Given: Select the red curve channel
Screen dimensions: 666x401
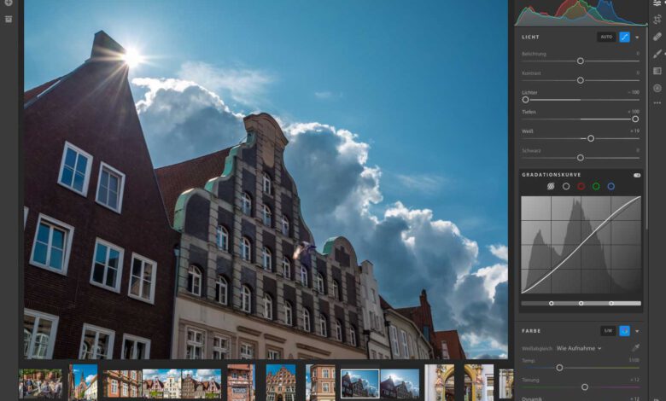Looking at the screenshot, I should (581, 186).
